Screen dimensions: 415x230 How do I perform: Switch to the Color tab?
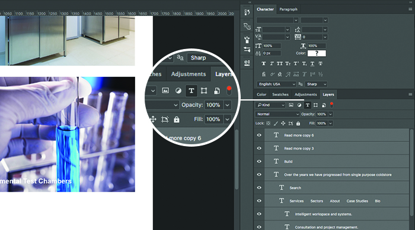[261, 95]
